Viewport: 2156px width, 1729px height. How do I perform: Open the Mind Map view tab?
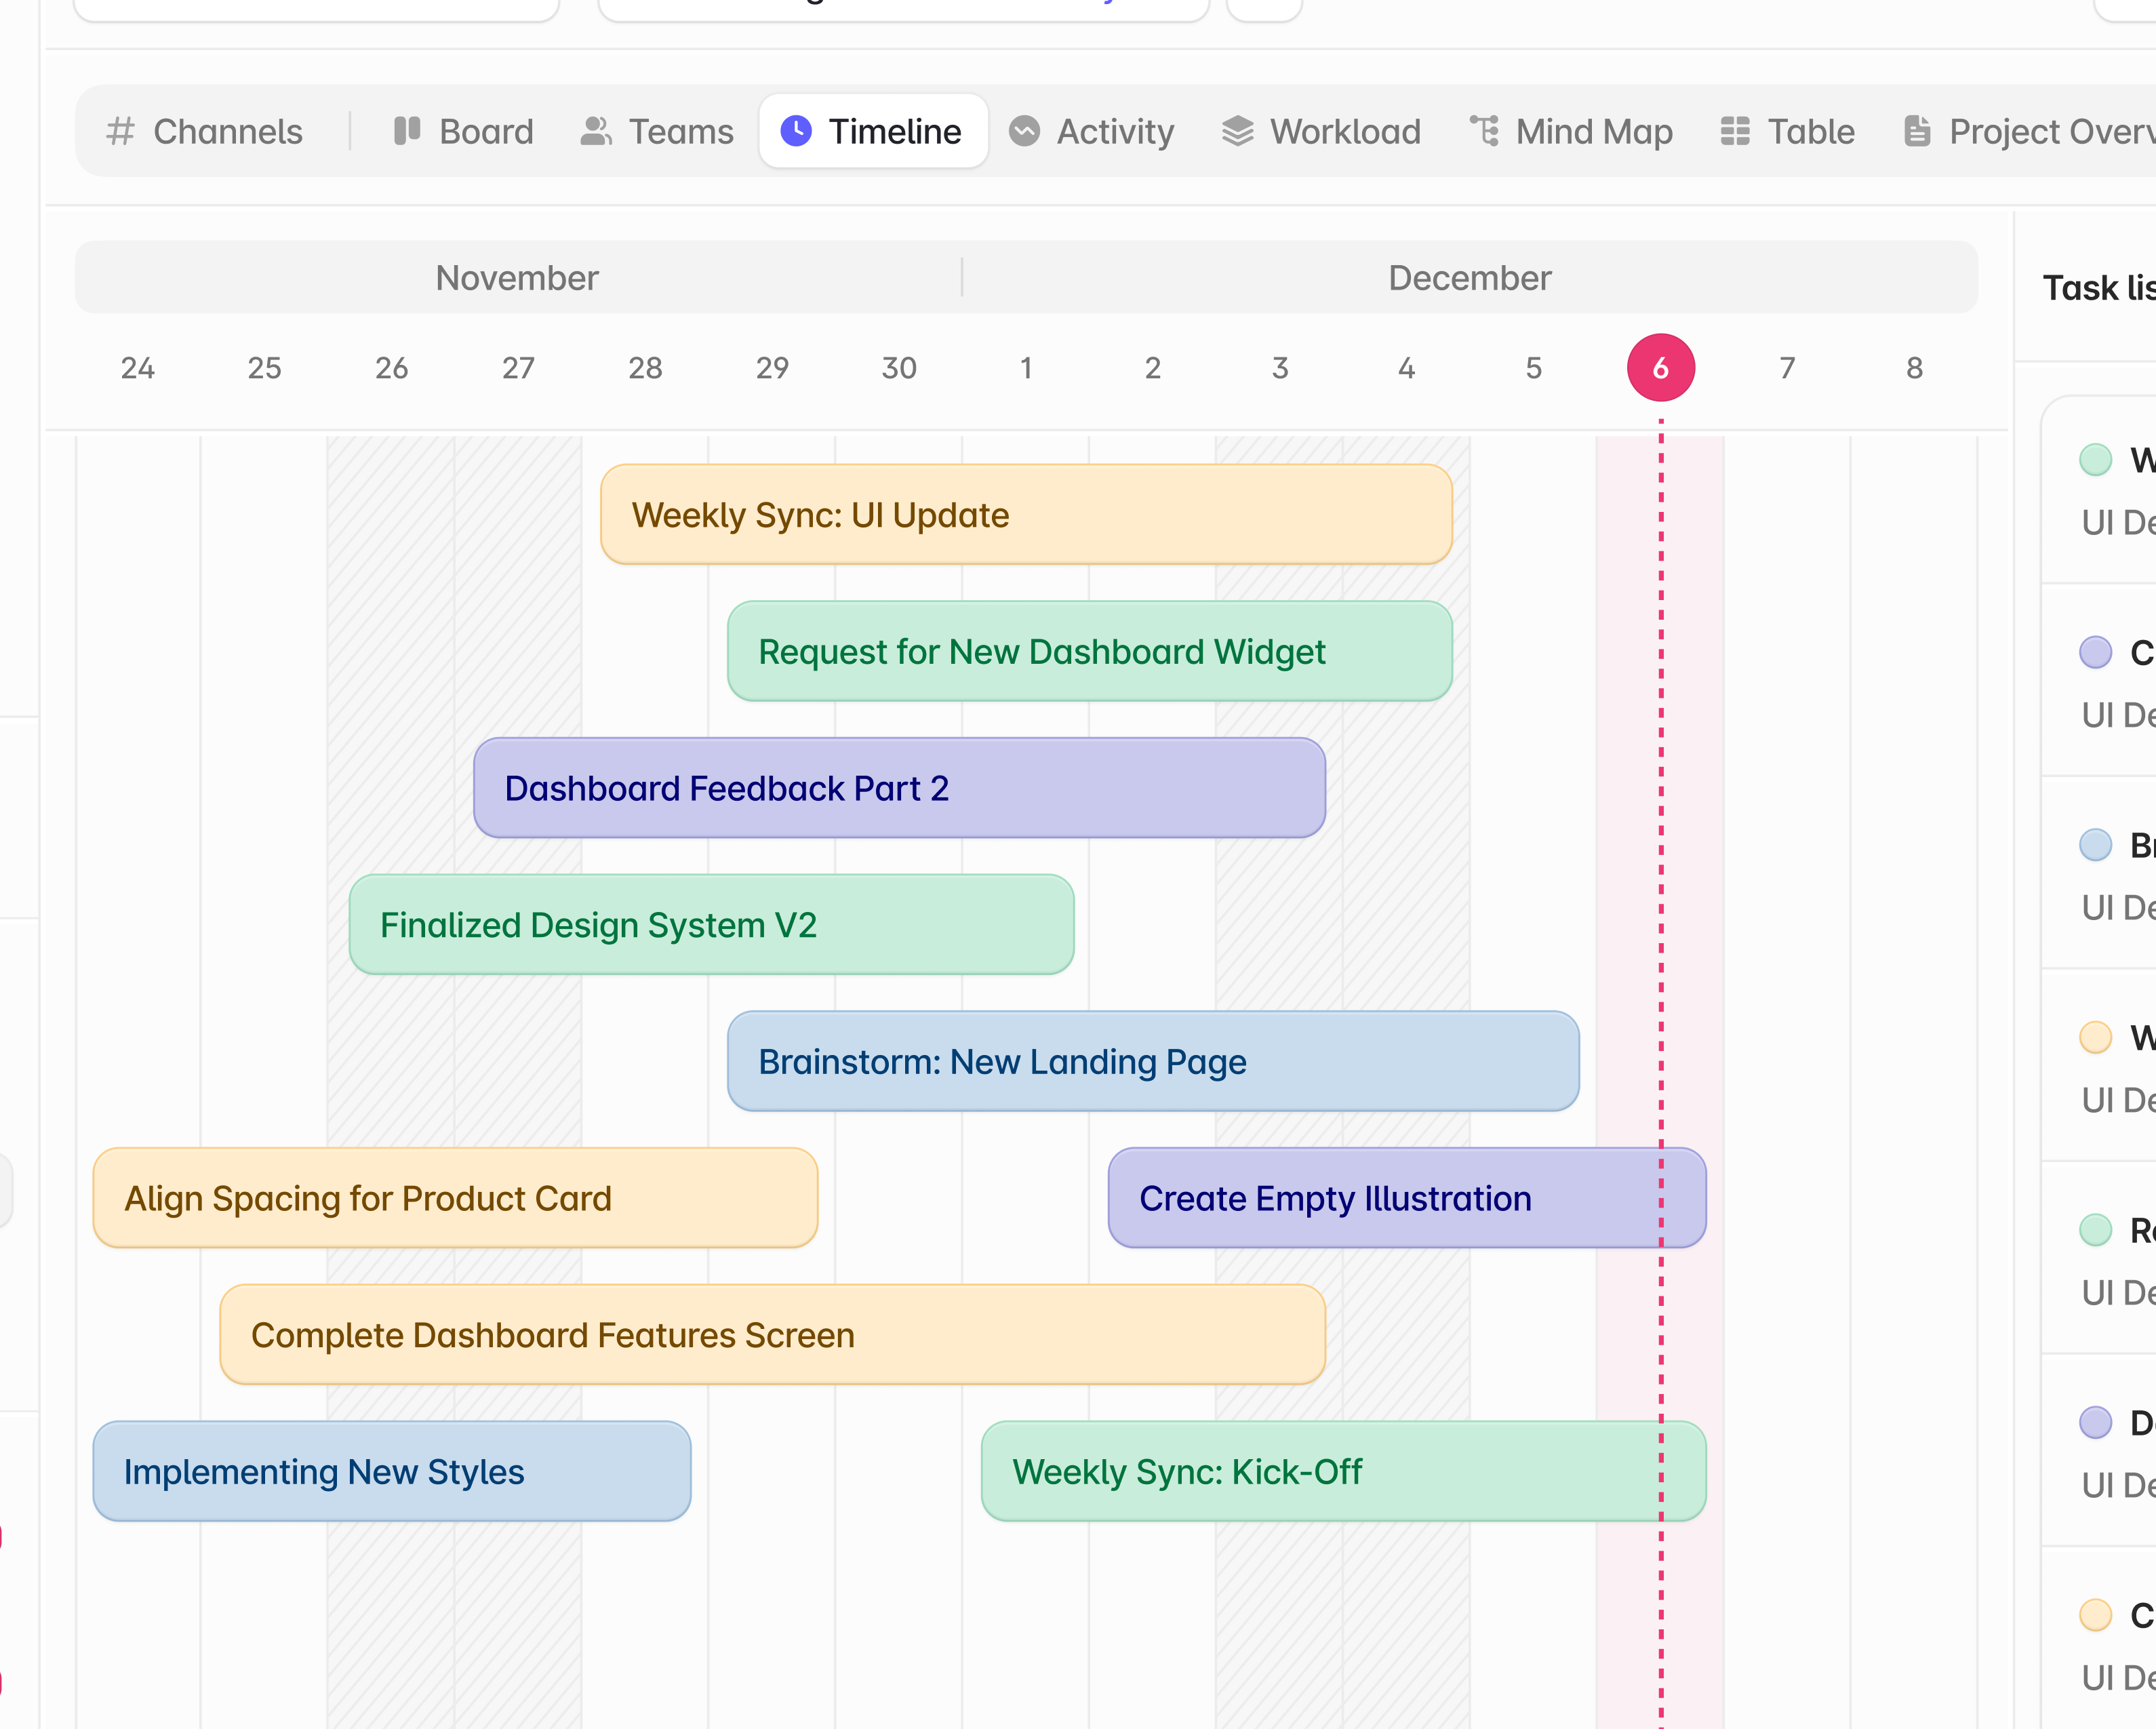coord(1572,131)
